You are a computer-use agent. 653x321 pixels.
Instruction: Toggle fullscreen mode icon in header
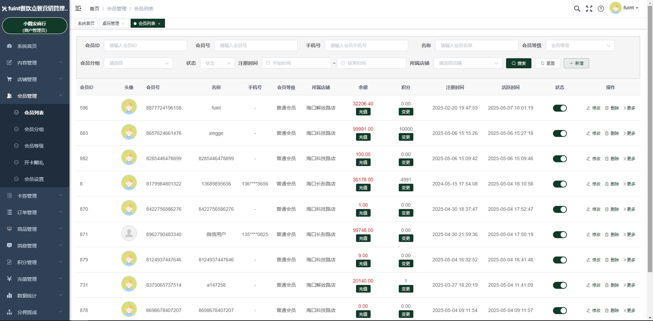(x=589, y=9)
